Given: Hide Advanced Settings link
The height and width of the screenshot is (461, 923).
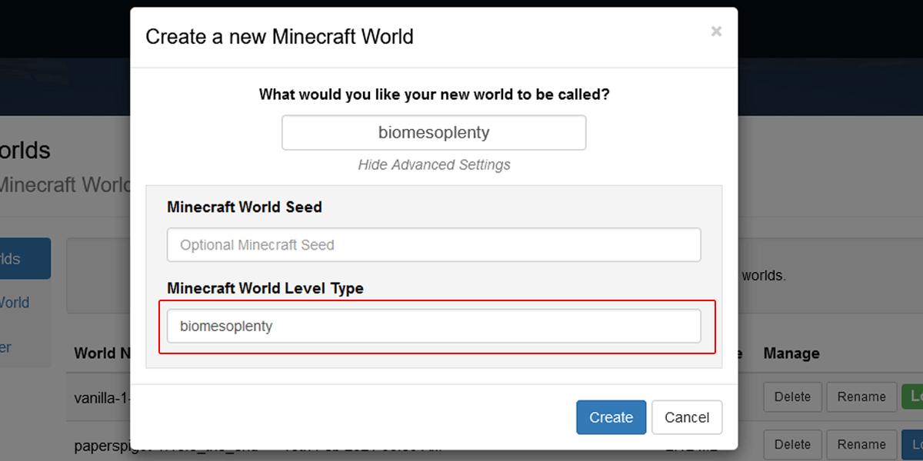Looking at the screenshot, I should pos(434,164).
